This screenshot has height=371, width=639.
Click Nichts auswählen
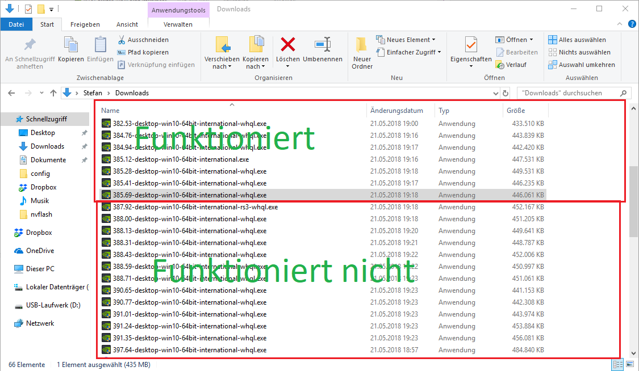pos(579,52)
